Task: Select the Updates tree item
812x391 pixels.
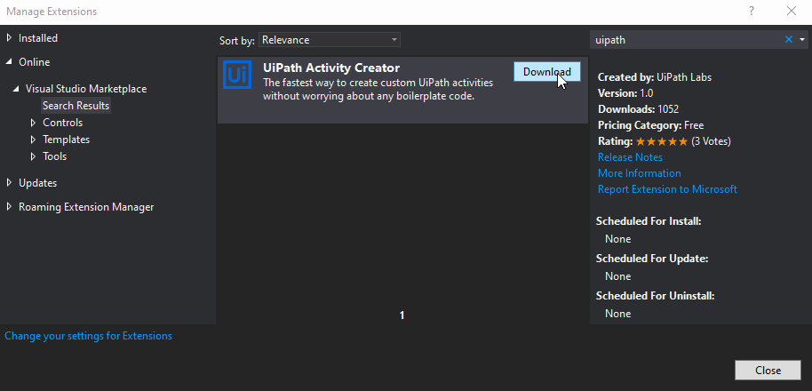Action: [x=38, y=183]
